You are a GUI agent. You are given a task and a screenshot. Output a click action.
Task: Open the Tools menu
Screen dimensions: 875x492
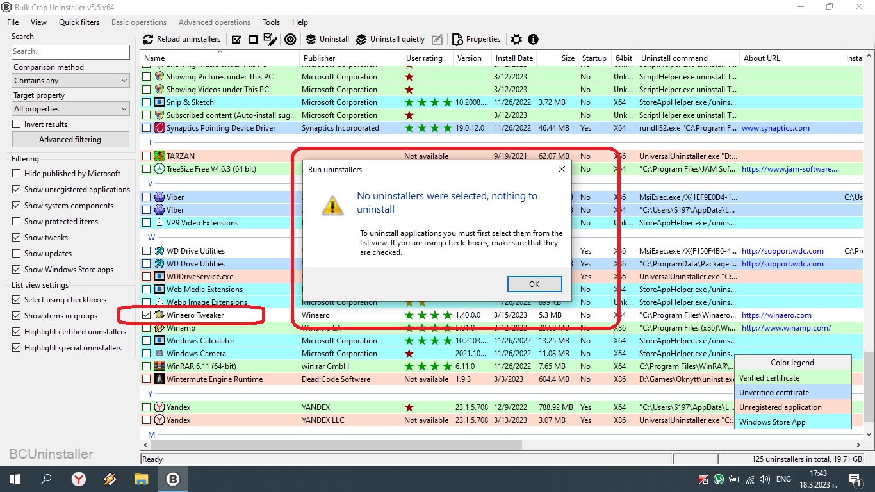[271, 22]
